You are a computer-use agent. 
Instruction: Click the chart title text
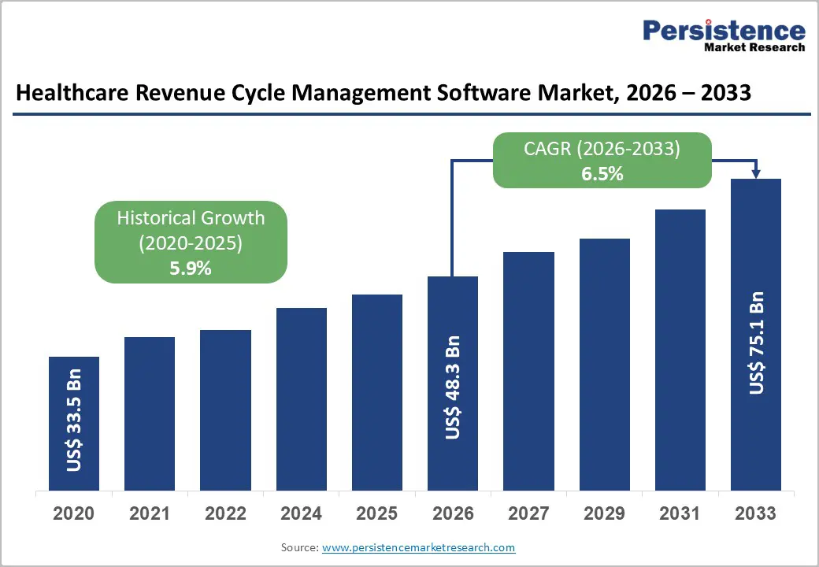[384, 94]
